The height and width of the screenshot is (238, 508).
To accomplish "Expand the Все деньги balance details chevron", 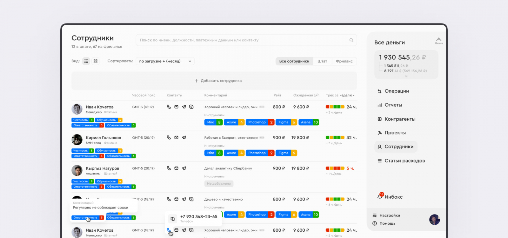I will point(406,76).
